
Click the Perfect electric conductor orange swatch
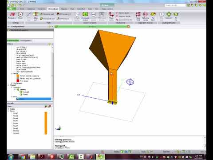(x=18, y=76)
